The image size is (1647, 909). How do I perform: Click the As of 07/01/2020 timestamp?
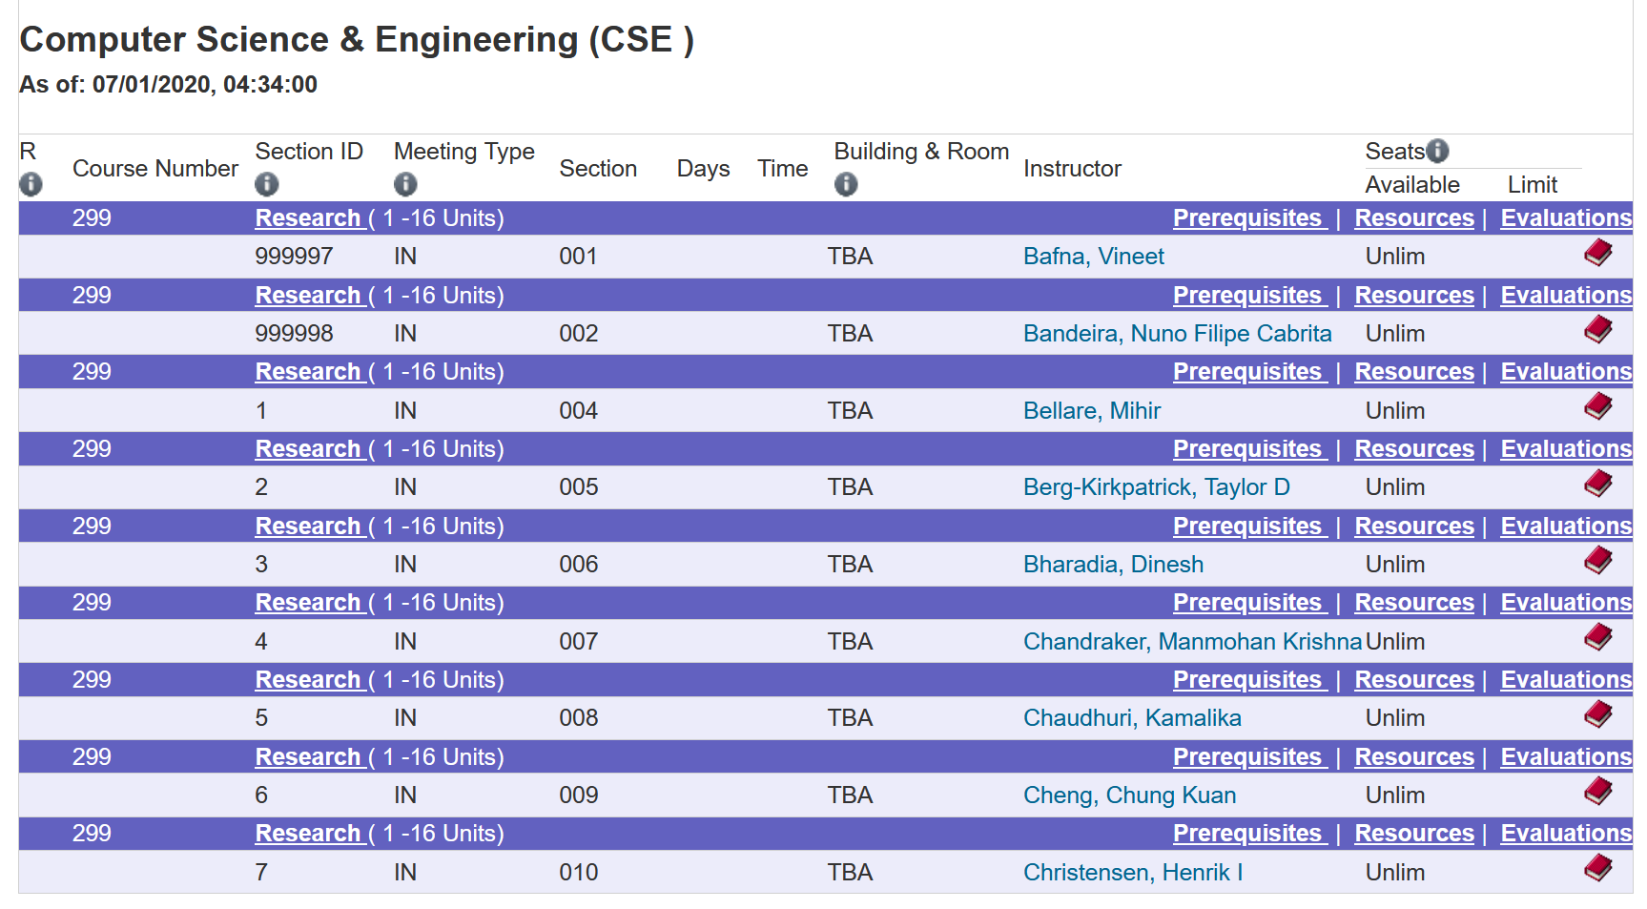click(x=169, y=85)
